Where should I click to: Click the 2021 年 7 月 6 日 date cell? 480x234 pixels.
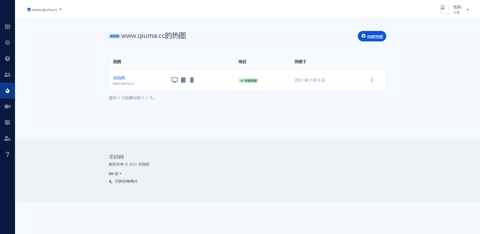pyautogui.click(x=309, y=80)
